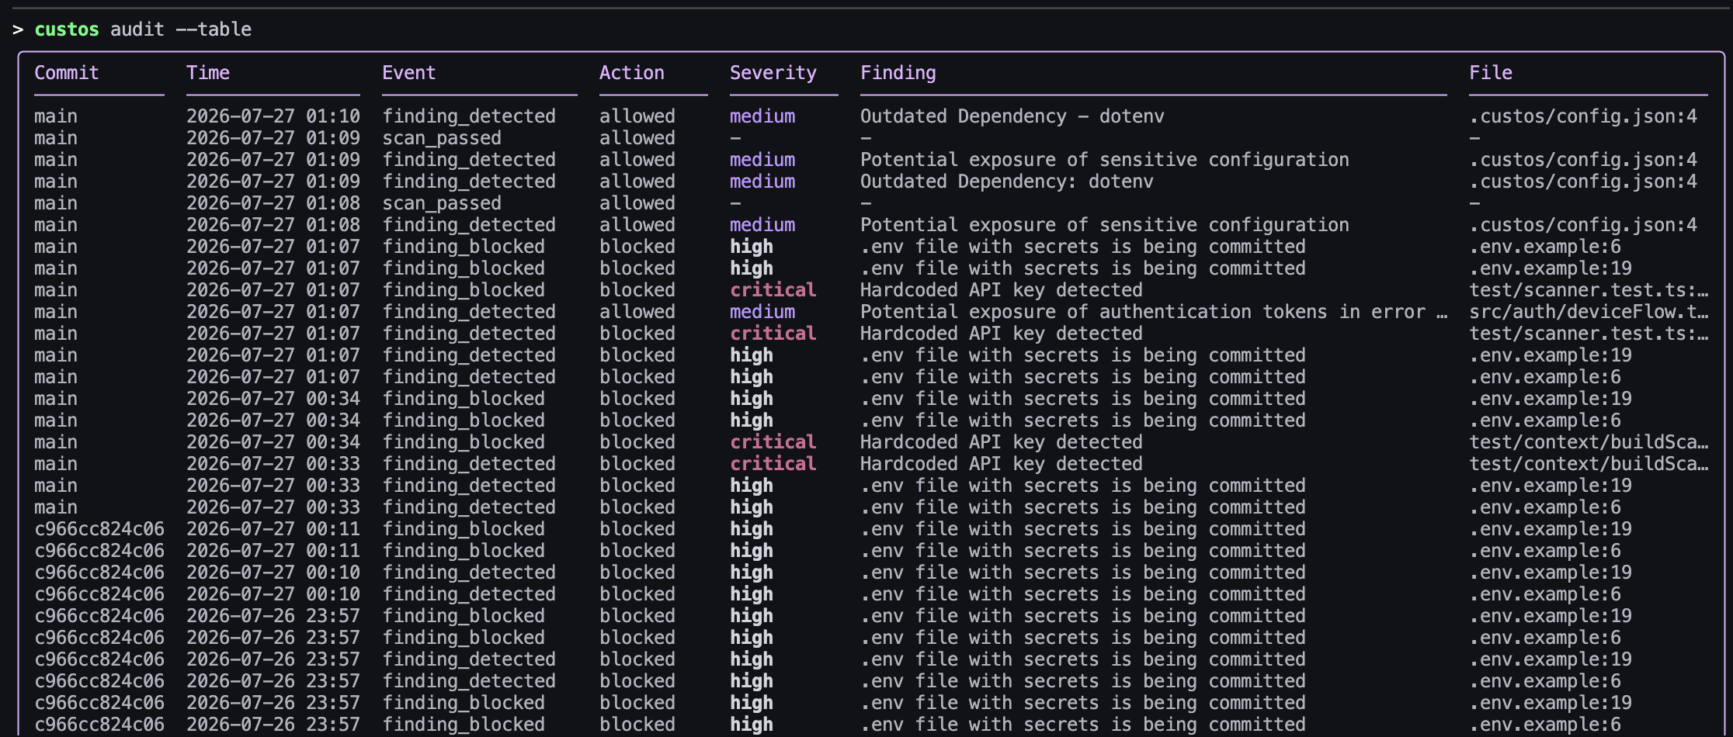This screenshot has width=1733, height=737.
Task: Click 'critical' severity in the 00:33 row
Action: (773, 464)
